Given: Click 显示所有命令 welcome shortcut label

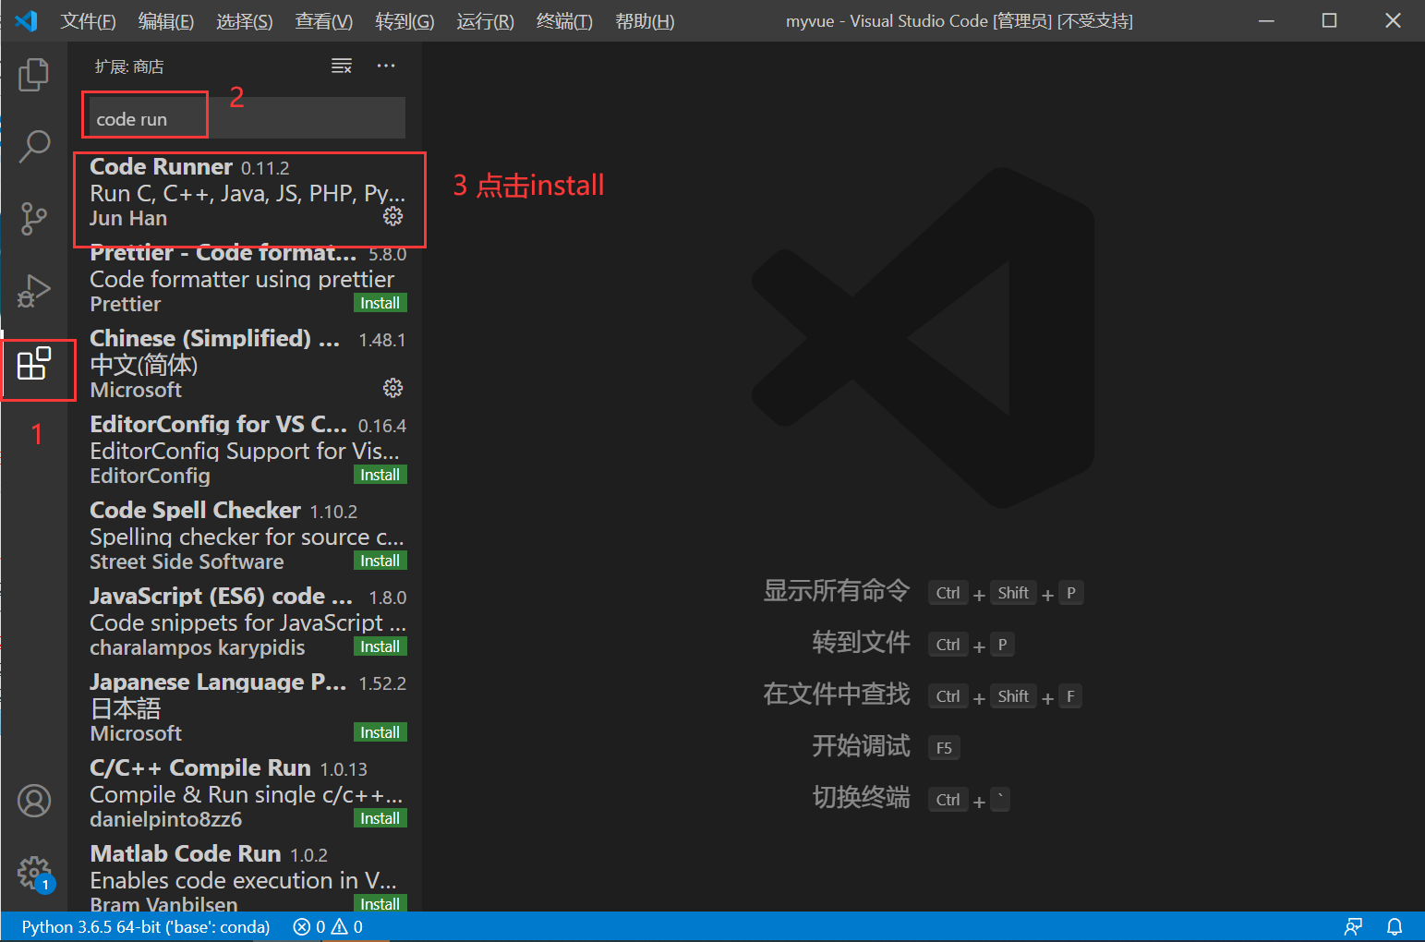Looking at the screenshot, I should 837,591.
